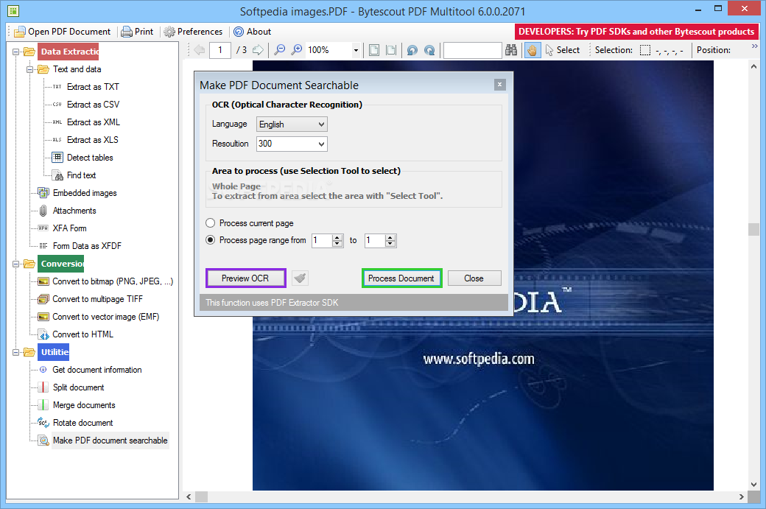Open Convert to multipage TIFF
Screen dimensions: 766x509
(98, 299)
